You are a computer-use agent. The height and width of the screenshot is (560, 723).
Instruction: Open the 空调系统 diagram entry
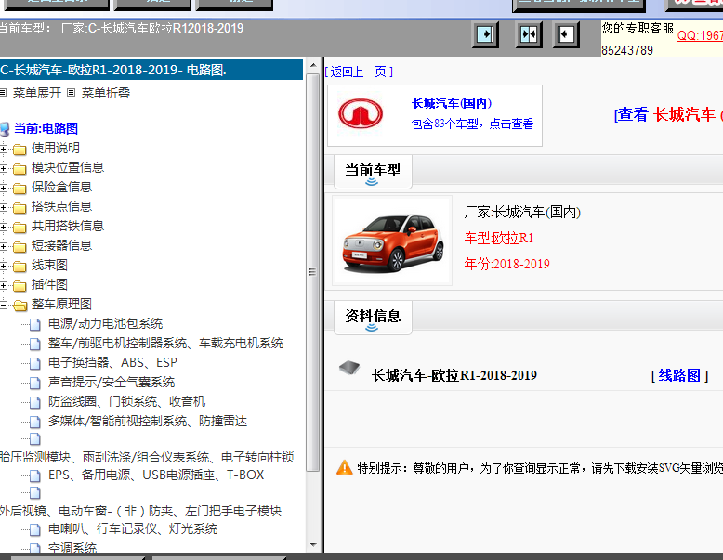pyautogui.click(x=72, y=547)
